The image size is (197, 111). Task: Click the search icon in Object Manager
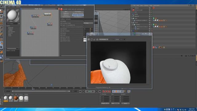tap(189, 6)
